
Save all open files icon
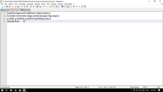pyautogui.click(x=10, y=6)
